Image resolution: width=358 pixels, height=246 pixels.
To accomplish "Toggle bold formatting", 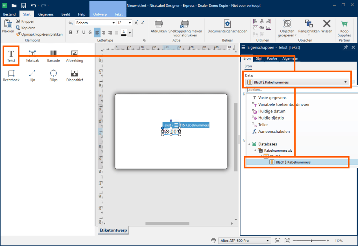I will coord(71,32).
